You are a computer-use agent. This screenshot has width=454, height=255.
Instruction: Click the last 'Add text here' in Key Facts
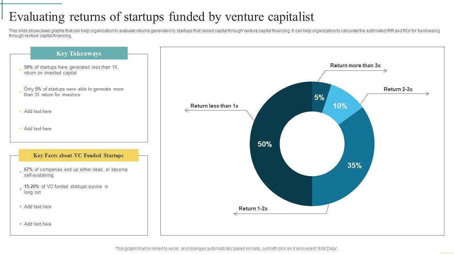tap(38, 224)
